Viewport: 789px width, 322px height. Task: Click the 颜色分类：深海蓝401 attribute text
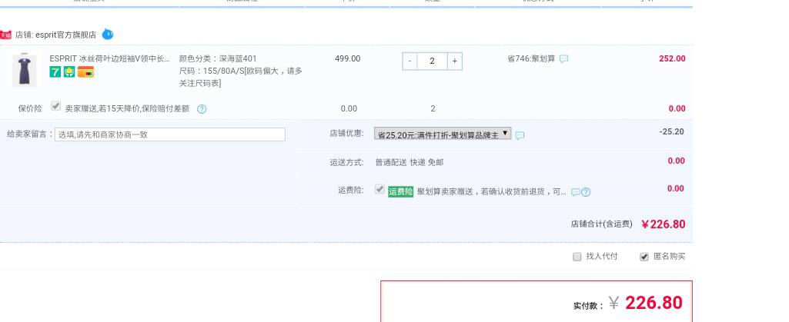[x=218, y=58]
